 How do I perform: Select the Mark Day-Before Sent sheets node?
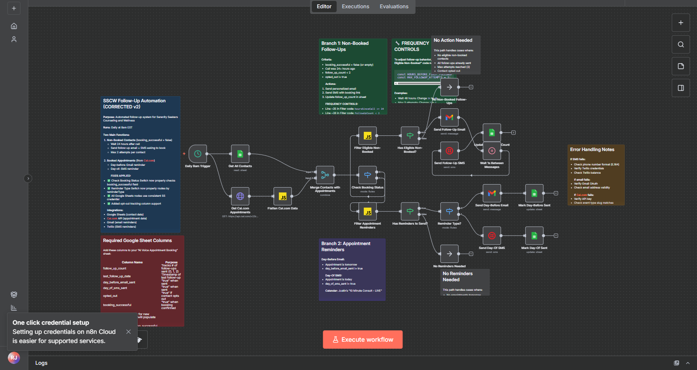534,193
